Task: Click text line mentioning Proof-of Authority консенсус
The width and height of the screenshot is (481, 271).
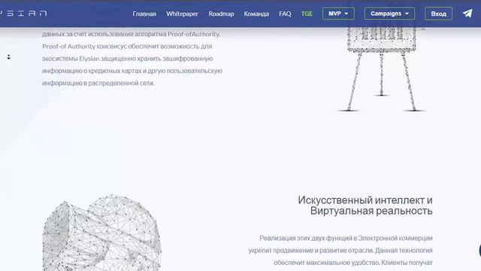Action: 127,47
